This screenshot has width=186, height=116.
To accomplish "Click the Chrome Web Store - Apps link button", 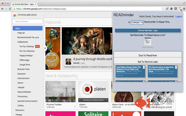I will pyautogui.click(x=148, y=30).
